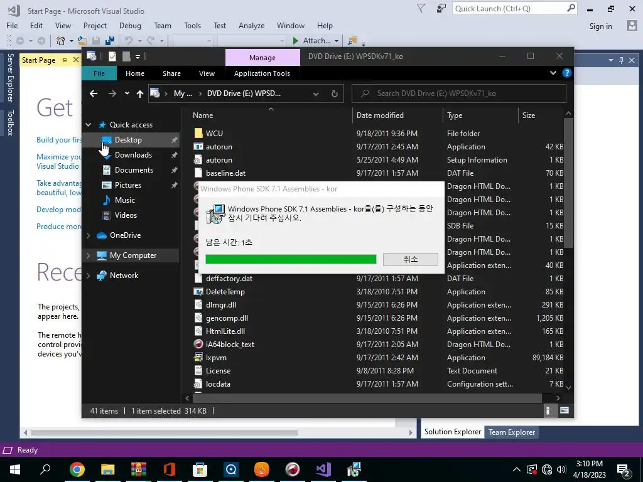Expand the Network tree node
Viewport: 643px width, 482px height.
(88, 276)
